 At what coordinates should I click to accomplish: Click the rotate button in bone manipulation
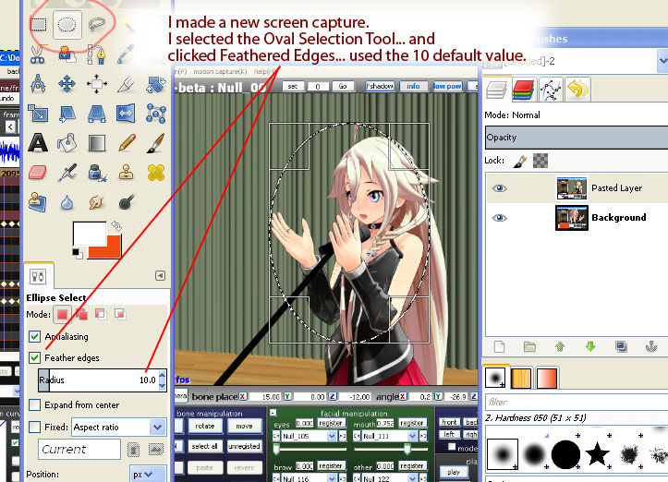pyautogui.click(x=204, y=426)
